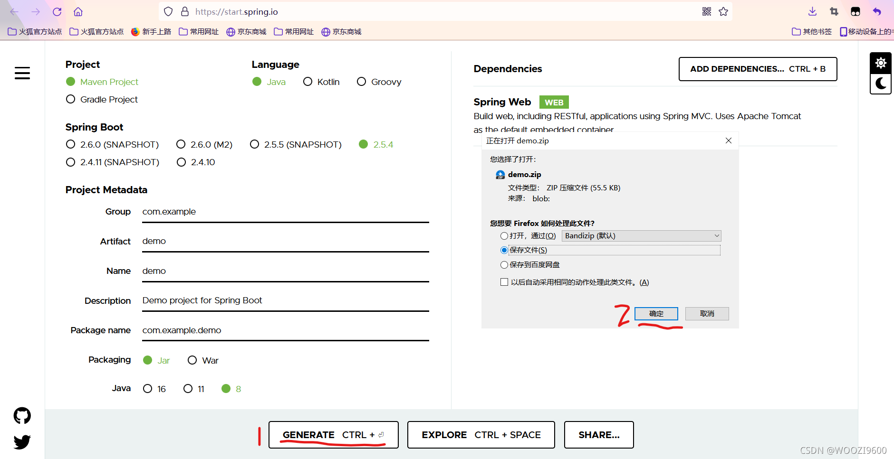Open the first 常用网址 bookmark folder
Screen dimensions: 894x459
click(199, 32)
